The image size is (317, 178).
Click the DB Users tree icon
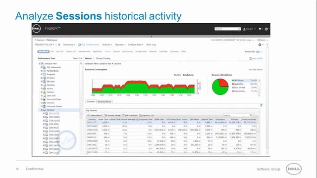pos(44,82)
